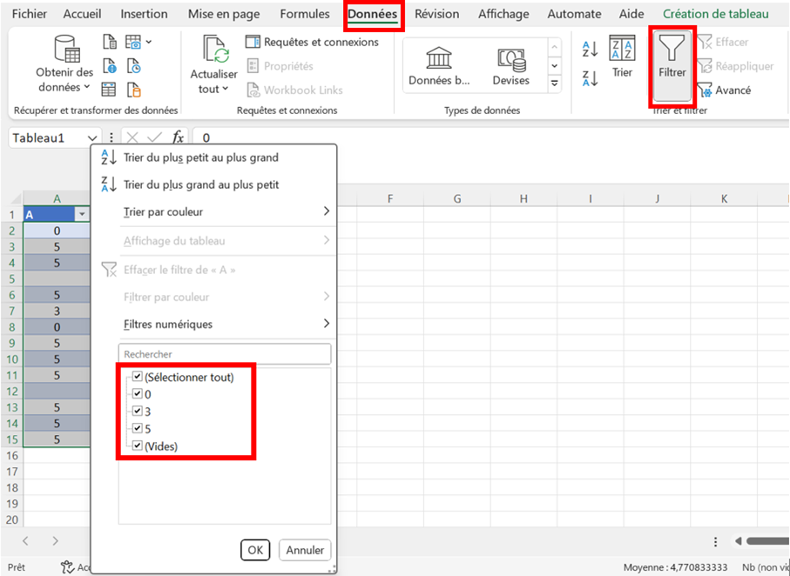Click ribbon A-to-Z ascending sort icon
Screen dimensions: 790x576
point(590,49)
